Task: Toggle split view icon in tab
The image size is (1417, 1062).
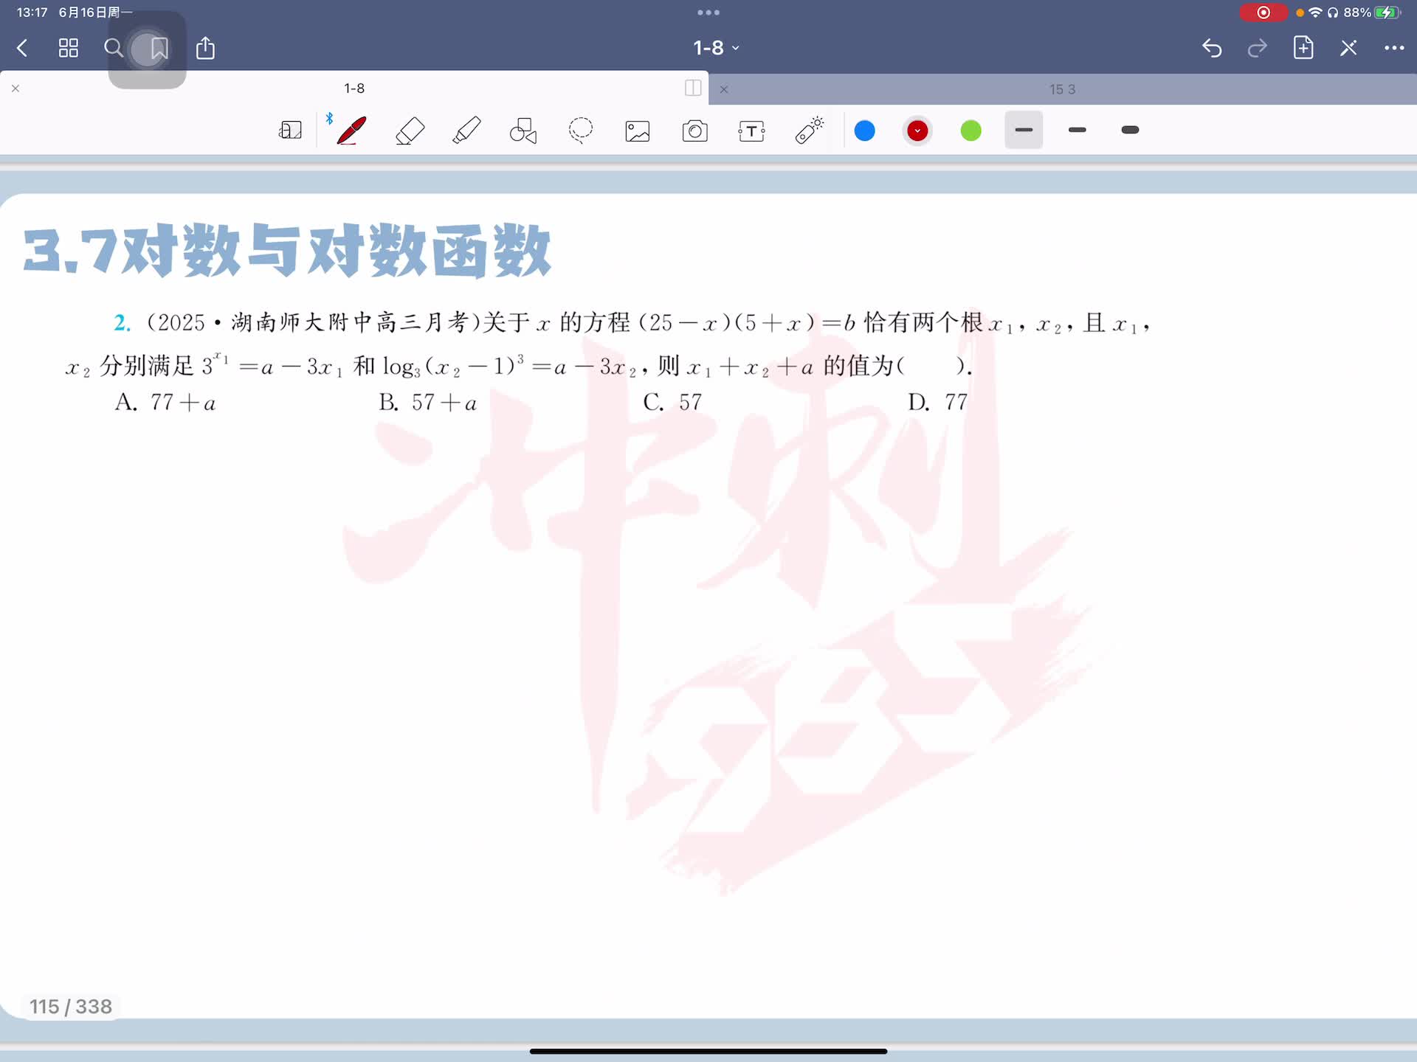Action: click(x=692, y=88)
